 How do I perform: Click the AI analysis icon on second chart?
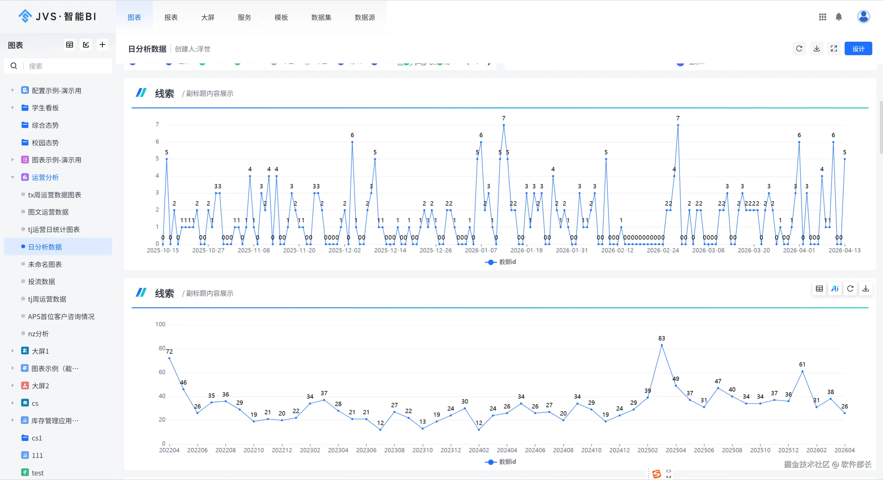point(835,289)
